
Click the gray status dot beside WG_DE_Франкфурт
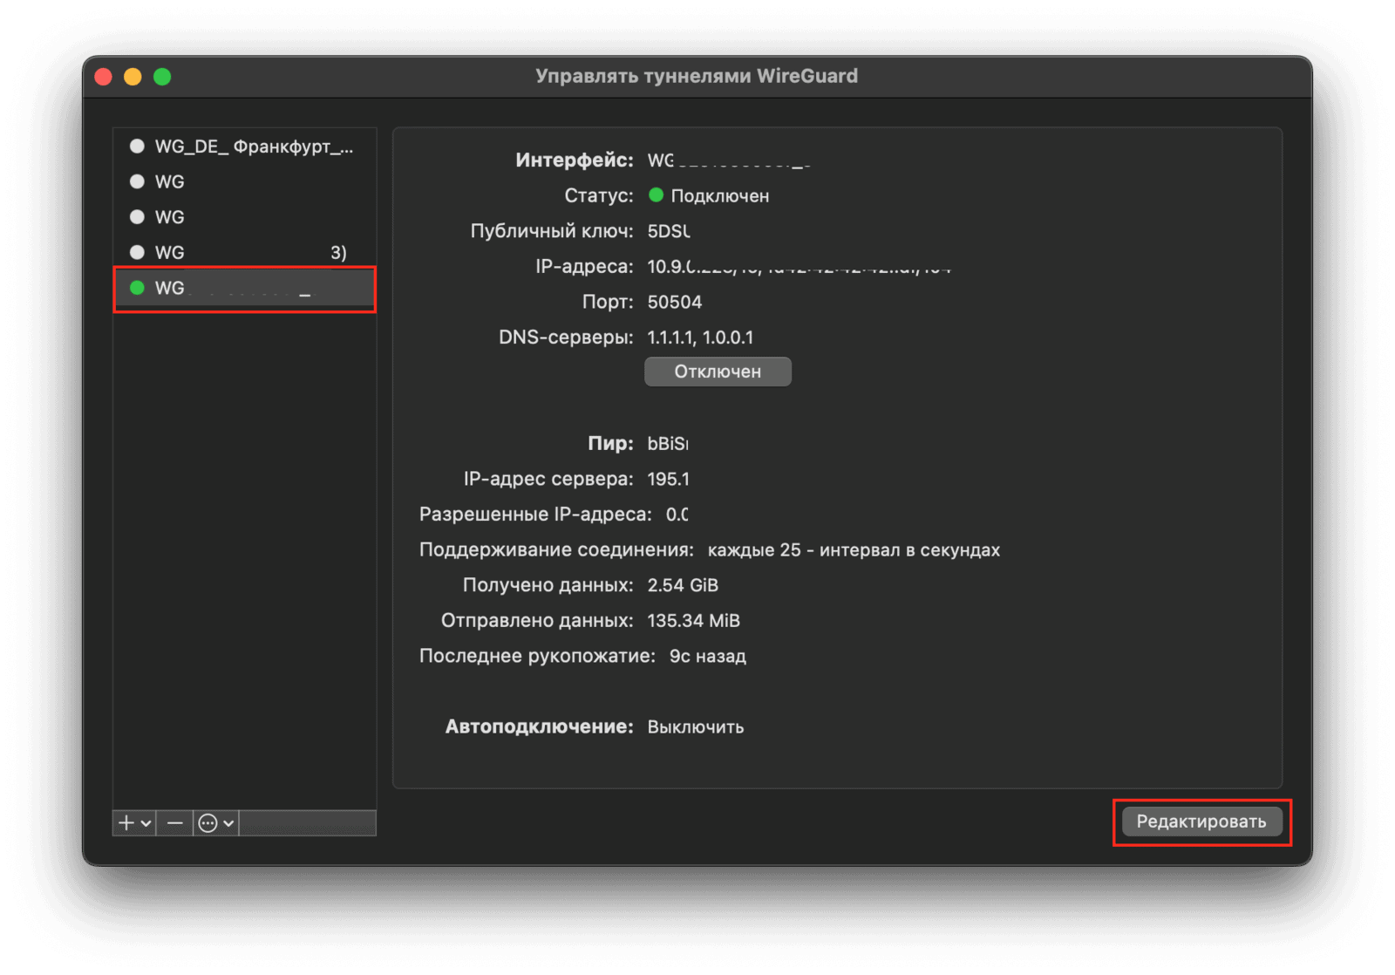[x=137, y=147]
